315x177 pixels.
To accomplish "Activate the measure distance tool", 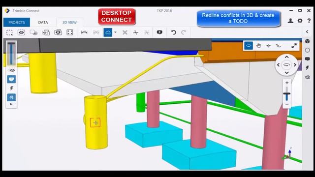I will [84, 32].
